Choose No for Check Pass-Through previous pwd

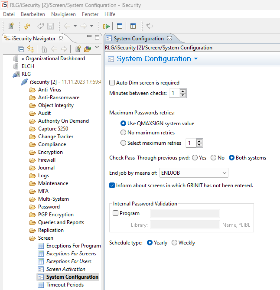pyautogui.click(x=213, y=158)
